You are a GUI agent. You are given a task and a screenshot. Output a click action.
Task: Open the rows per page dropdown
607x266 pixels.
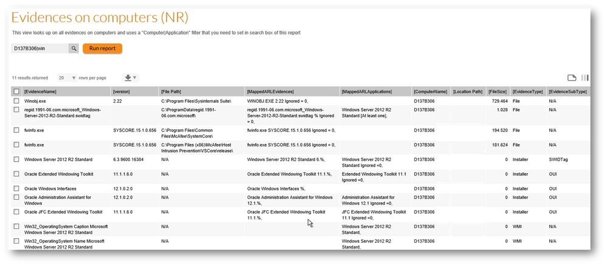tap(67, 78)
